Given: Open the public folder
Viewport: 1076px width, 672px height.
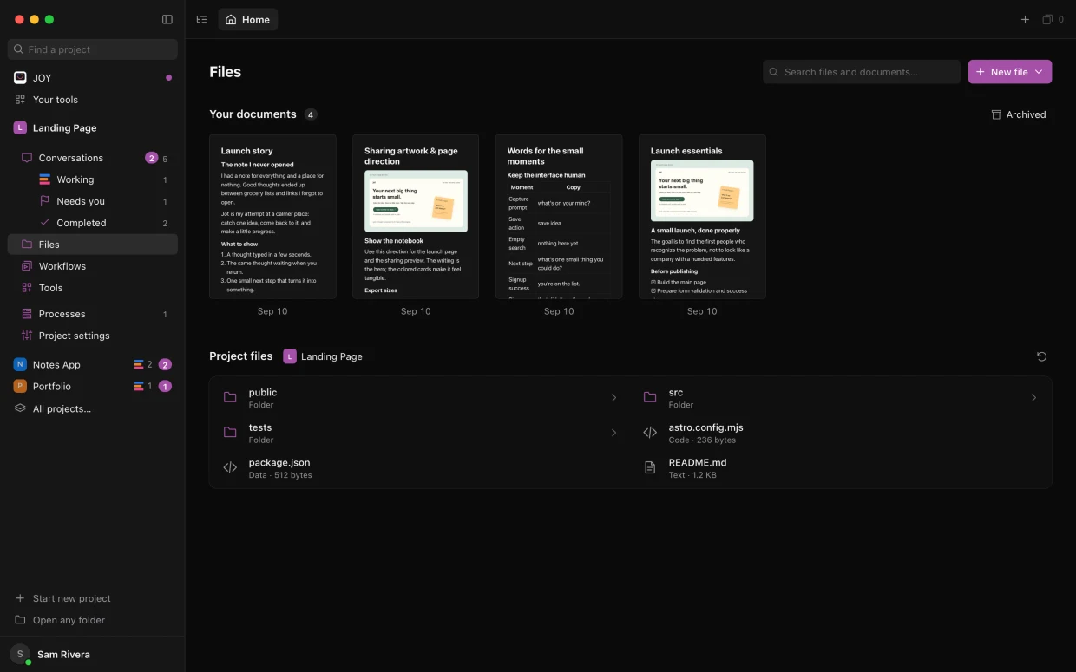Looking at the screenshot, I should pos(420,398).
